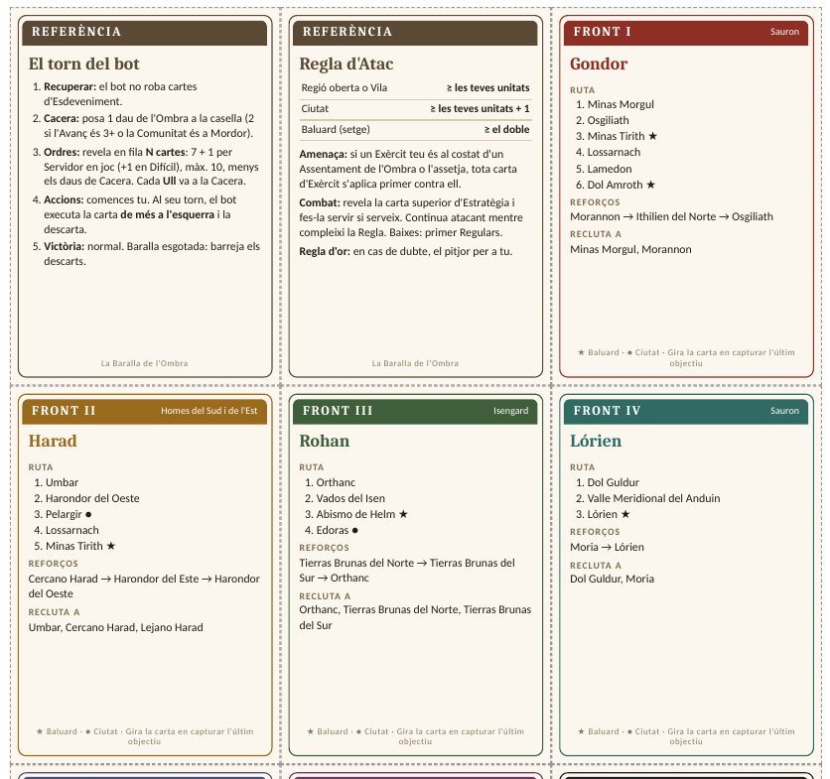830x779 pixels.
Task: Click the 'FRONT III' header bar
Action: tap(415, 411)
